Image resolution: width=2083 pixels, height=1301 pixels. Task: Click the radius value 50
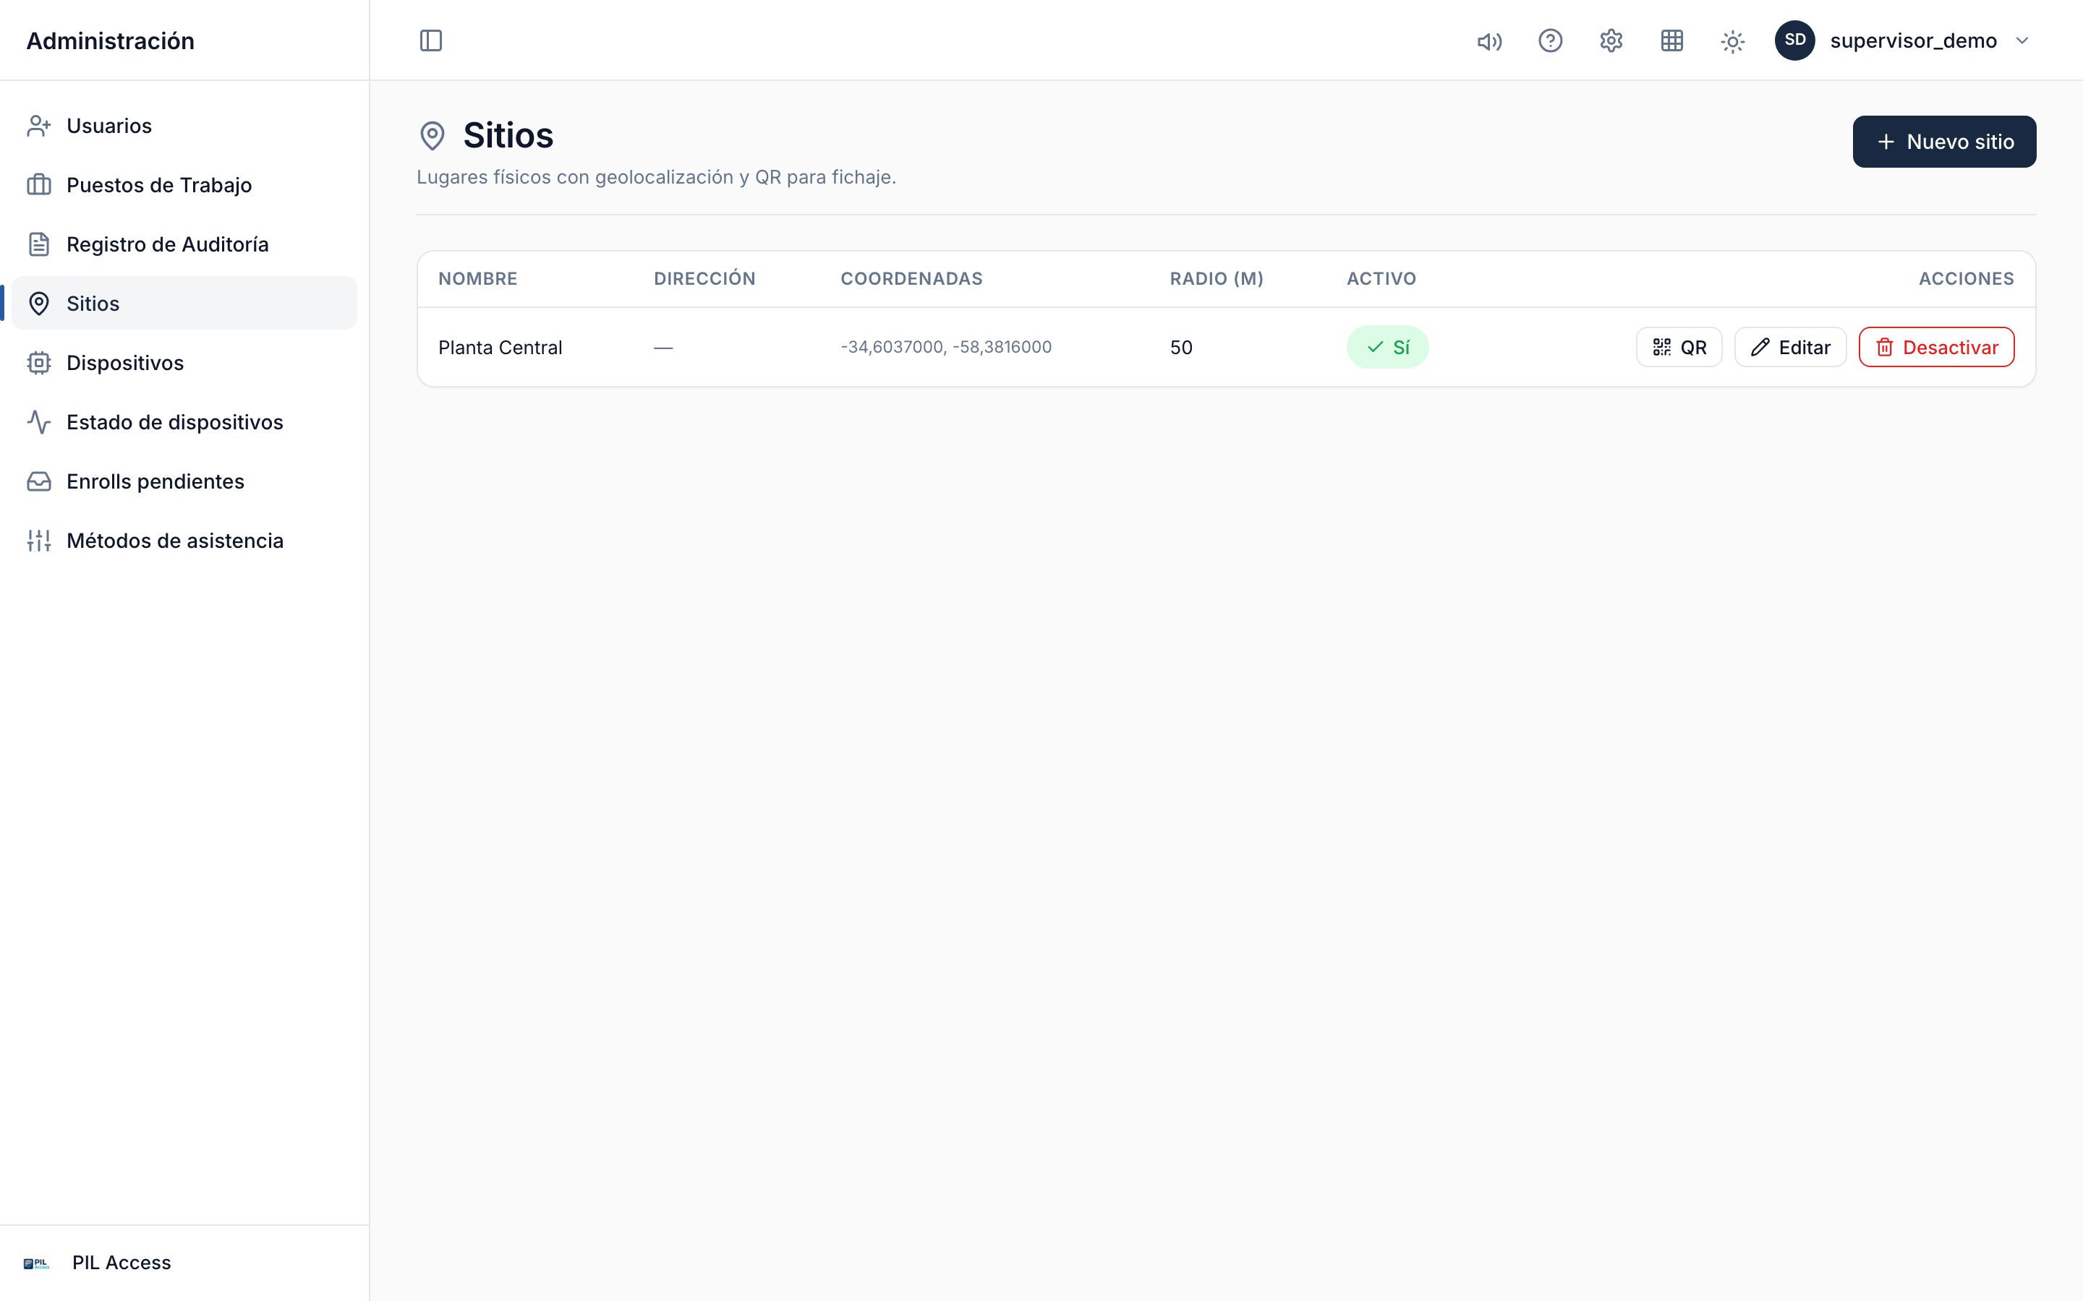pos(1181,348)
